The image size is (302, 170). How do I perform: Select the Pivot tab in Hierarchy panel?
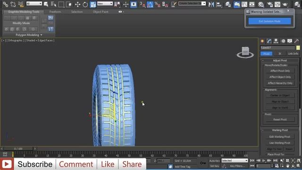[x=266, y=53]
